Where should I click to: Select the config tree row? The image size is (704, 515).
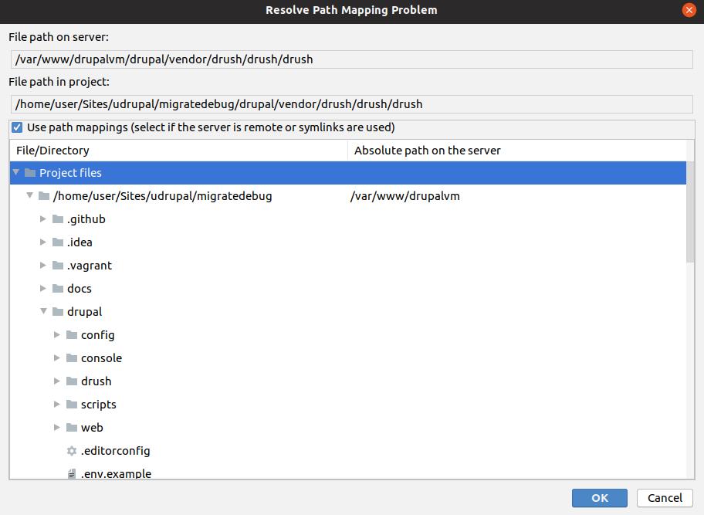coord(348,335)
